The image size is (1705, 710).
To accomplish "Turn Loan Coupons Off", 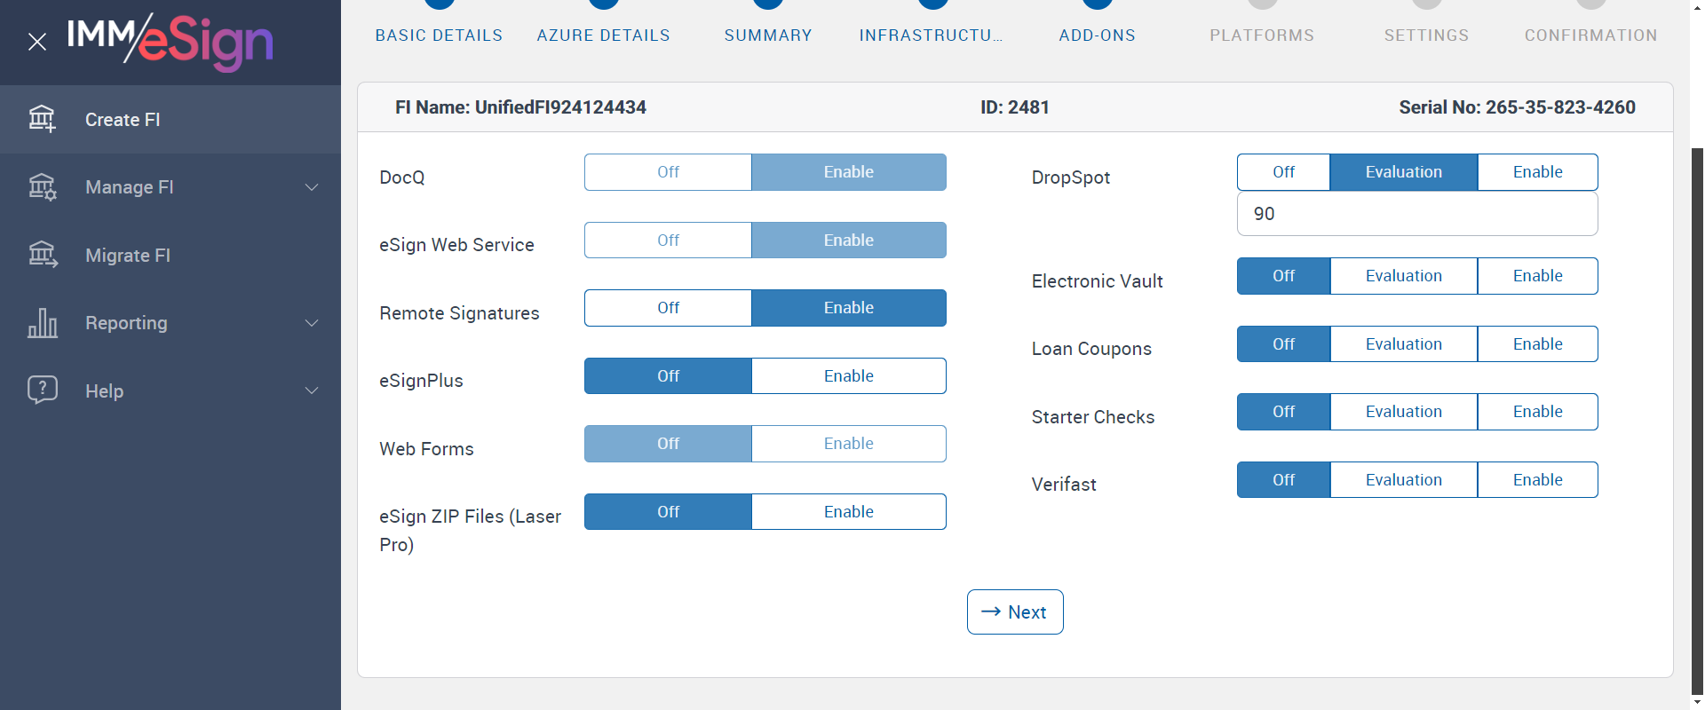I will tap(1284, 343).
